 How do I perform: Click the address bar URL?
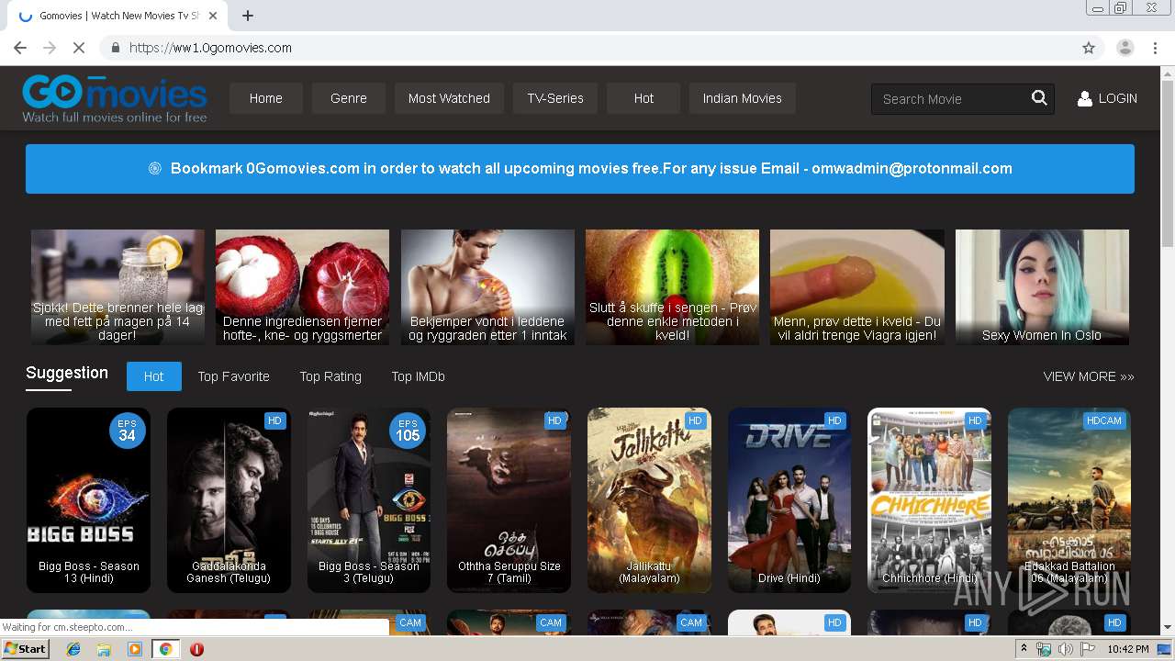pos(210,48)
